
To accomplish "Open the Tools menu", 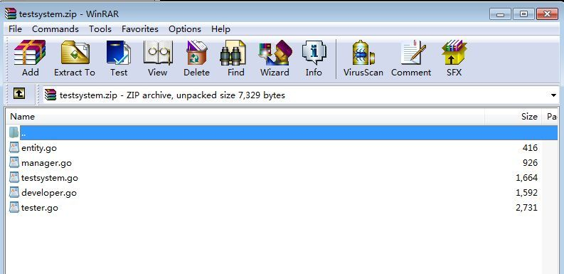I will click(100, 29).
